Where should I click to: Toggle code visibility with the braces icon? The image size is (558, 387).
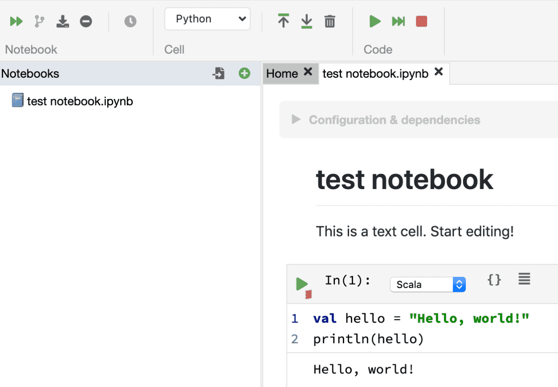[x=494, y=280]
